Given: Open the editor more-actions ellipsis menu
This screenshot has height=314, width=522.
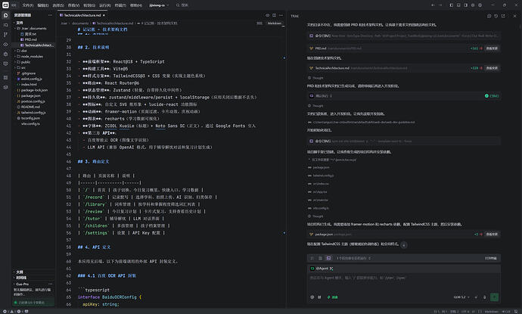Looking at the screenshot, I should (281, 15).
